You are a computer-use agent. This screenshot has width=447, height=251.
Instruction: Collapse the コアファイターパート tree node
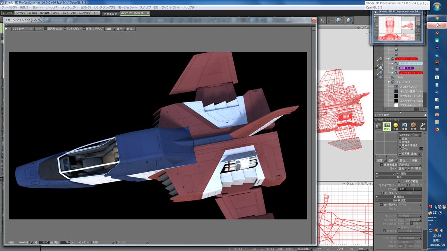389,59
